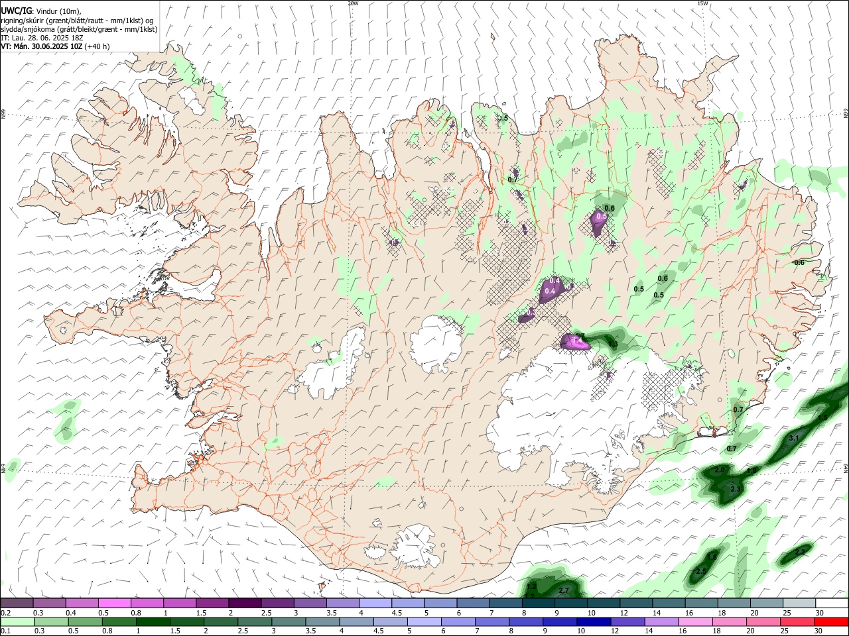849x636 pixels.
Task: Select the dusky purple 0.2 swatch in the upper legend row
Action: point(17,603)
